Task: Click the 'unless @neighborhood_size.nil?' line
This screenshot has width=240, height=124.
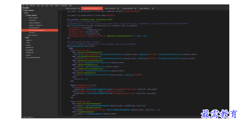Action: point(83,85)
